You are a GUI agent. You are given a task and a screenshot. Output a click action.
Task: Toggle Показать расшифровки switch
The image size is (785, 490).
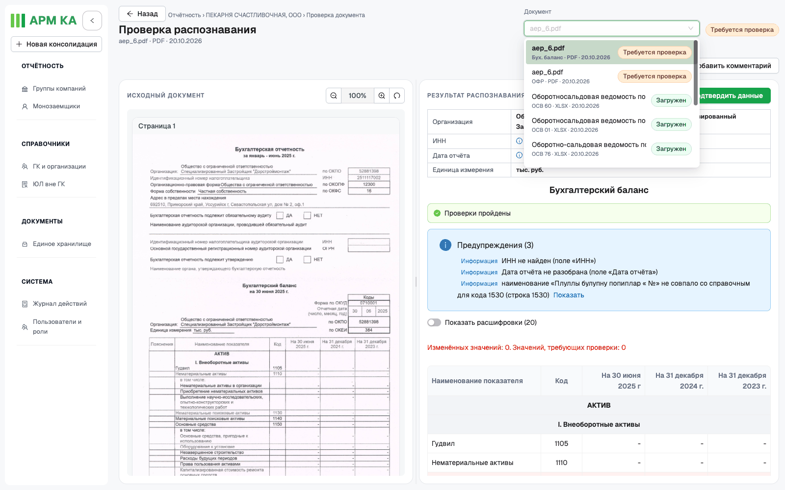434,322
